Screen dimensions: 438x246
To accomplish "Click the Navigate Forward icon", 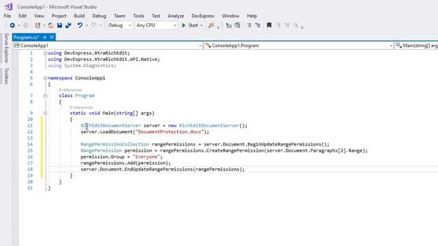I will (x=26, y=25).
